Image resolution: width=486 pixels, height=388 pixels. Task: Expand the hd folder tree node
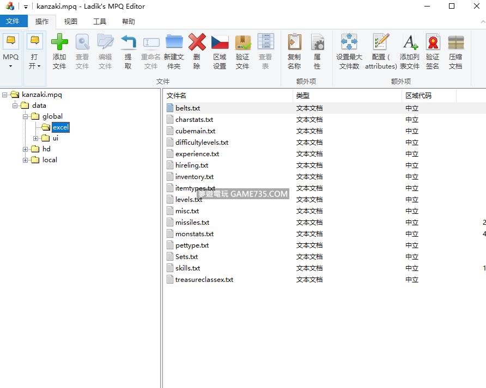tap(26, 149)
